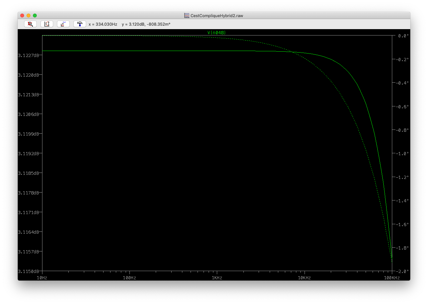Click the zoom-to-fit magnifier toolbar button

click(30, 24)
